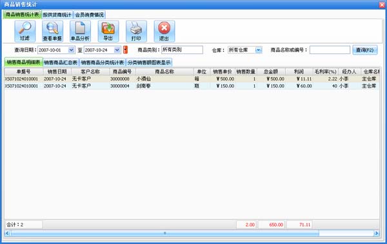The height and width of the screenshot is (244, 387).
Task: Click the 过滤 filter magnifier icon
Action: click(x=25, y=32)
